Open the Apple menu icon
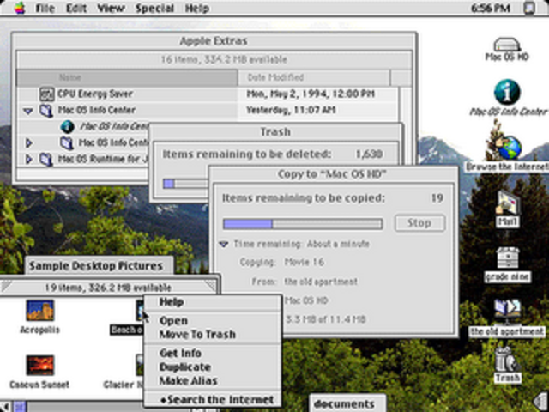The width and height of the screenshot is (549, 412). [20, 8]
